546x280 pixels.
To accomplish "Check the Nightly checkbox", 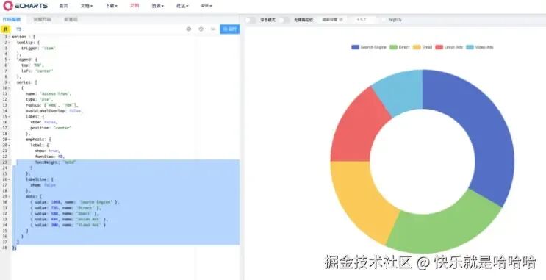I will (384, 20).
